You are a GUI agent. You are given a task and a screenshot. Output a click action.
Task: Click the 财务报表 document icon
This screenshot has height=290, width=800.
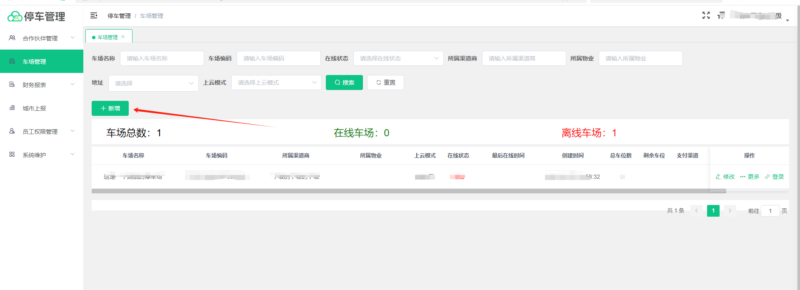12,85
